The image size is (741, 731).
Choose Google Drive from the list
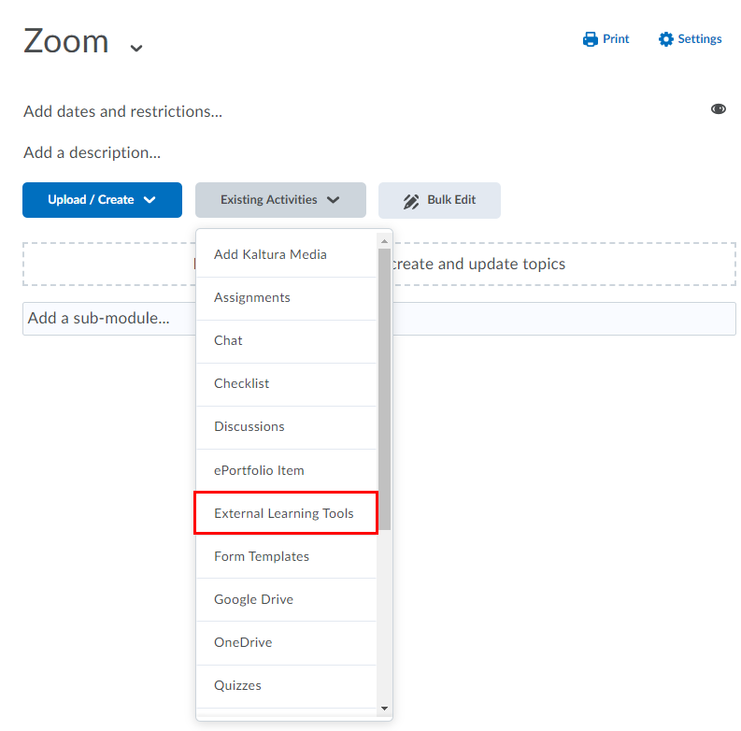pos(253,599)
